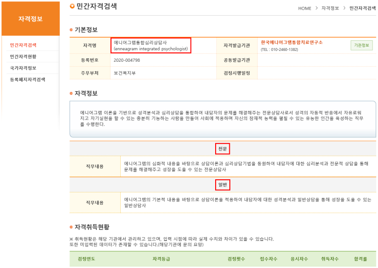Image resolution: width=378 pixels, height=268 pixels.
Task: Click the 접수자수 column header
Action: coord(268,259)
